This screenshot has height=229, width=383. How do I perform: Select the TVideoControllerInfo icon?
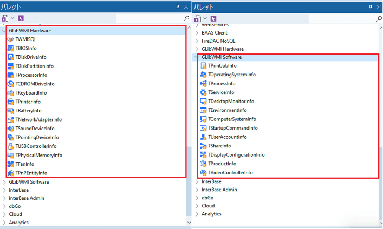point(203,173)
